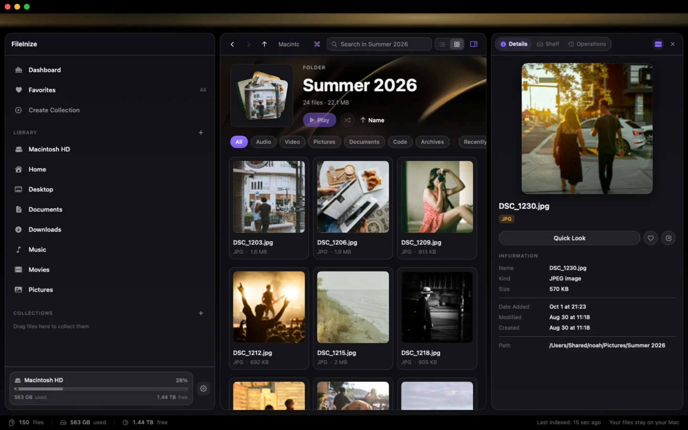Filter by Video files
Image resolution: width=688 pixels, height=430 pixels.
point(292,142)
